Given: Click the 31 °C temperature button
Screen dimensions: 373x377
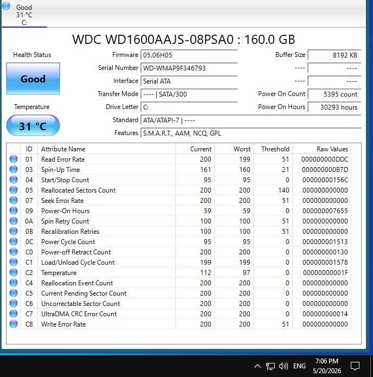Looking at the screenshot, I should pyautogui.click(x=33, y=125).
